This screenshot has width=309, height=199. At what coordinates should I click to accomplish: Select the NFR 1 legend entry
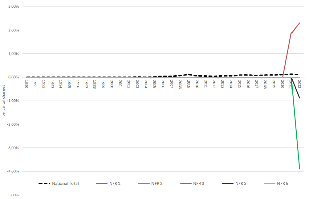point(114,183)
